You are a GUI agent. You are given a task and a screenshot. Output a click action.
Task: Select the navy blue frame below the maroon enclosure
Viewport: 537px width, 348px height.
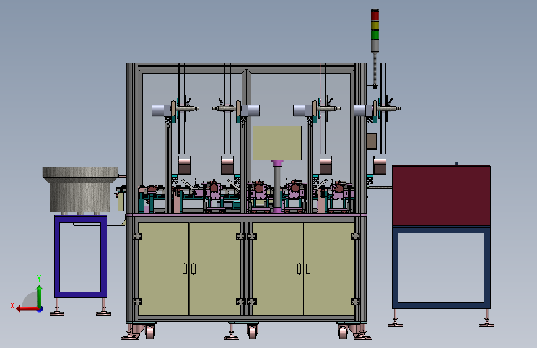point(441,268)
